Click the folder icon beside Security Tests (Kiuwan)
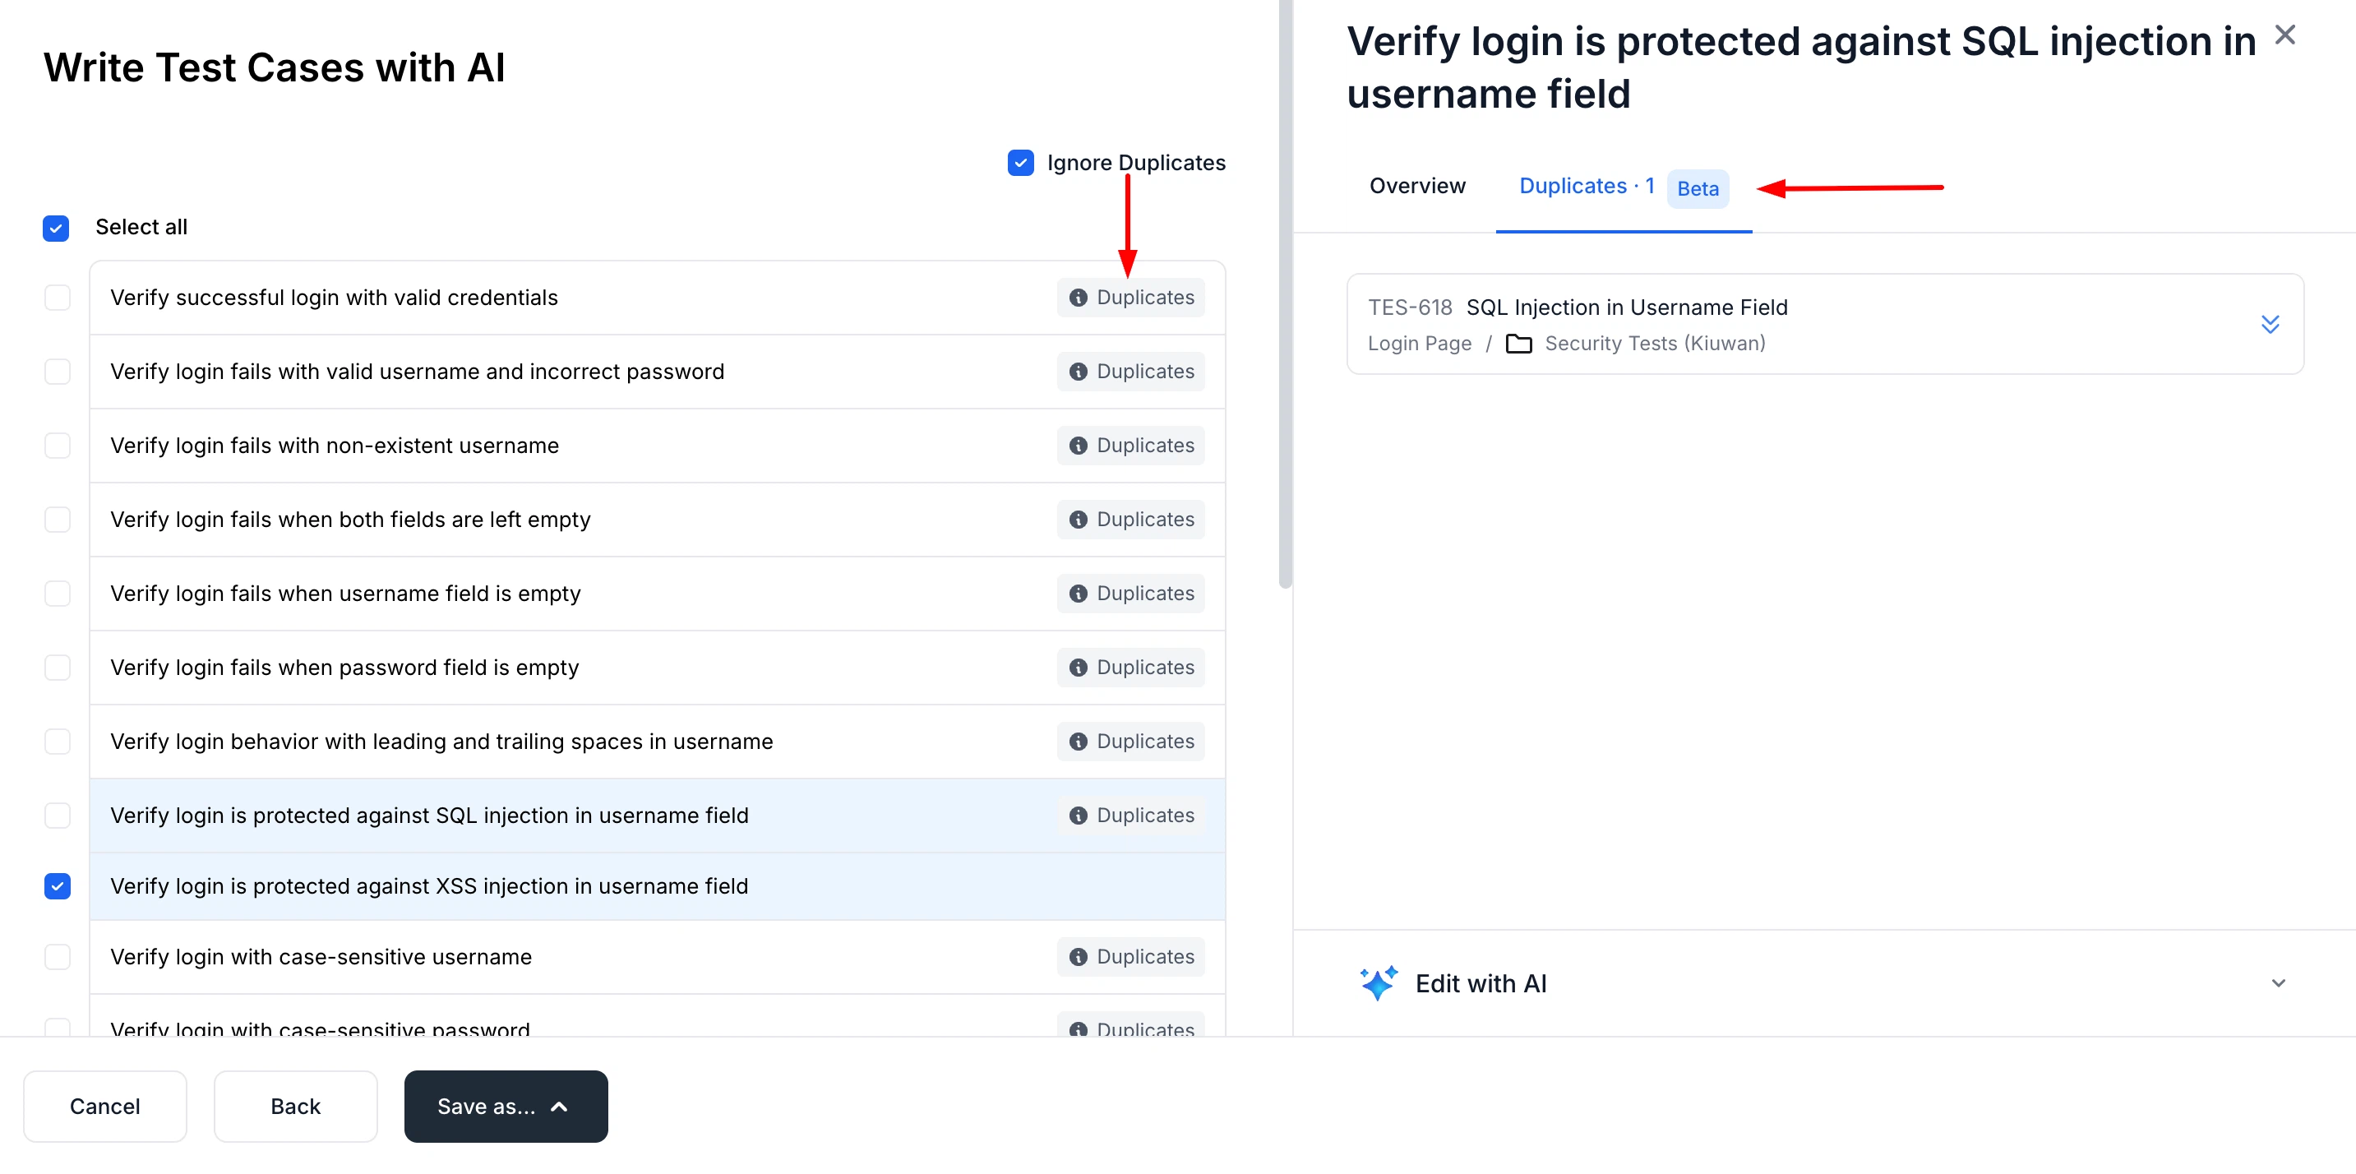Viewport: 2356px width, 1174px height. (x=1520, y=344)
